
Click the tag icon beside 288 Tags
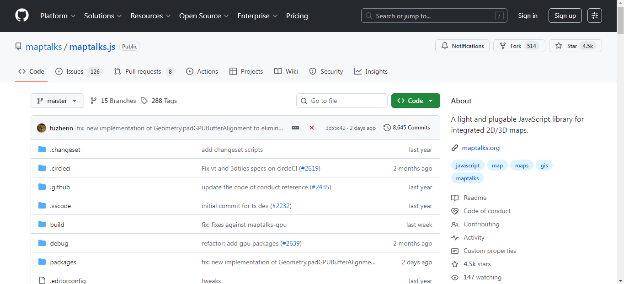click(x=144, y=101)
